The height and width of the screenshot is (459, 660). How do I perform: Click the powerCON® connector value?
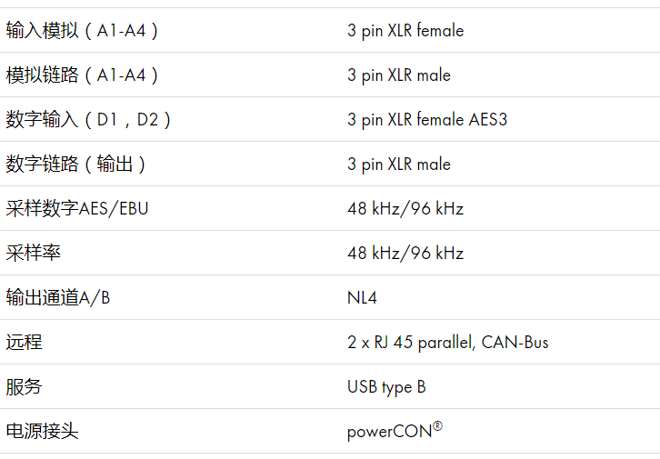coord(395,431)
